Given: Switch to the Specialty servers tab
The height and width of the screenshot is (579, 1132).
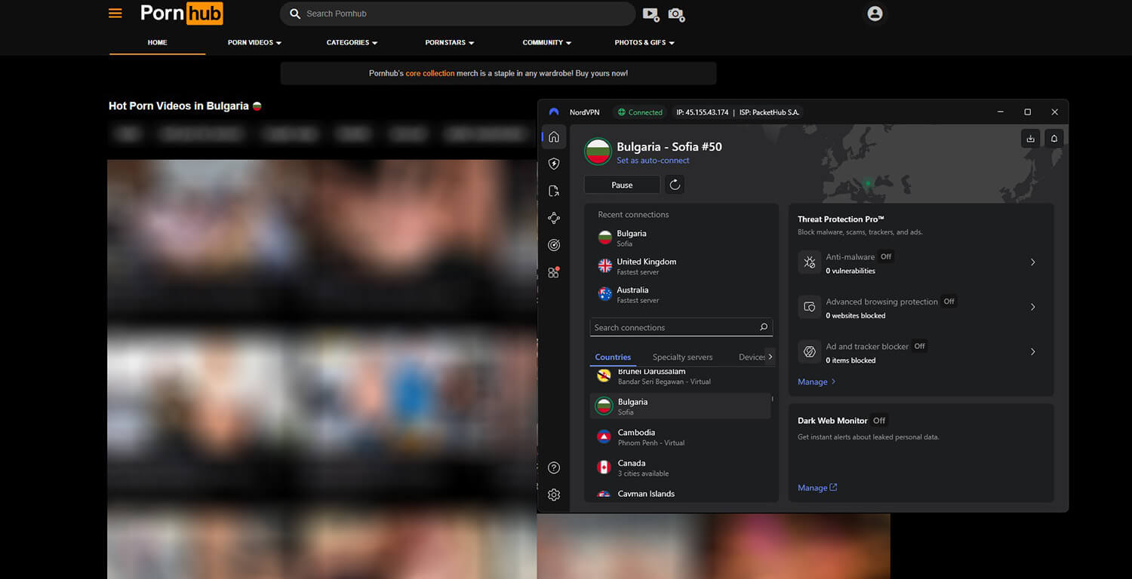Looking at the screenshot, I should (681, 357).
